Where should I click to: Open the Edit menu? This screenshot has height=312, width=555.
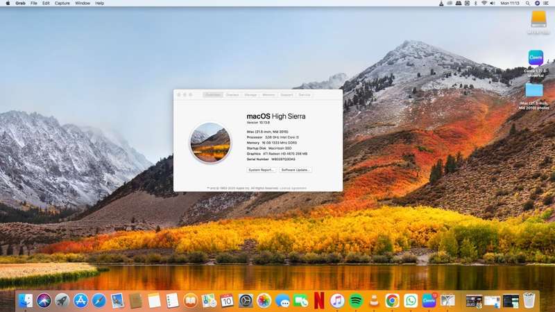[46, 3]
